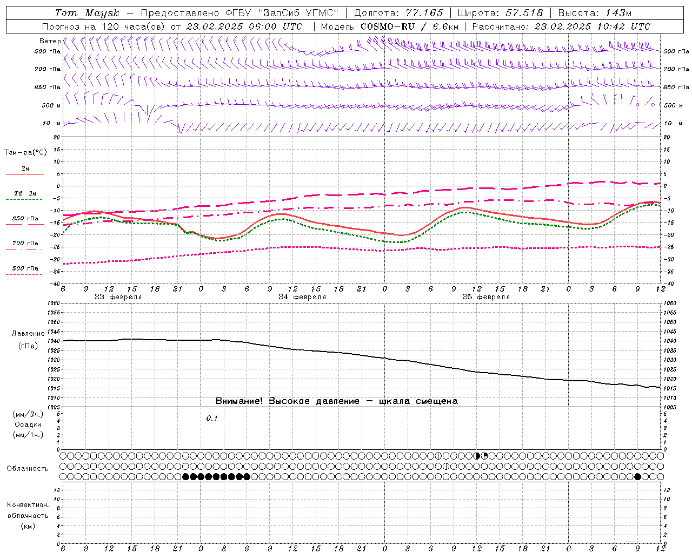The width and height of the screenshot is (692, 553).
Task: Select the forecast start text Прогноз на 120 часа(ов)
Action: click(x=104, y=26)
